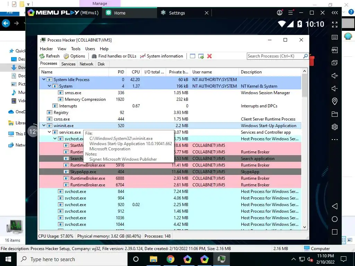Image resolution: width=355 pixels, height=266 pixels.
Task: Show more MEmu sidebar tools
Action: 335,140
